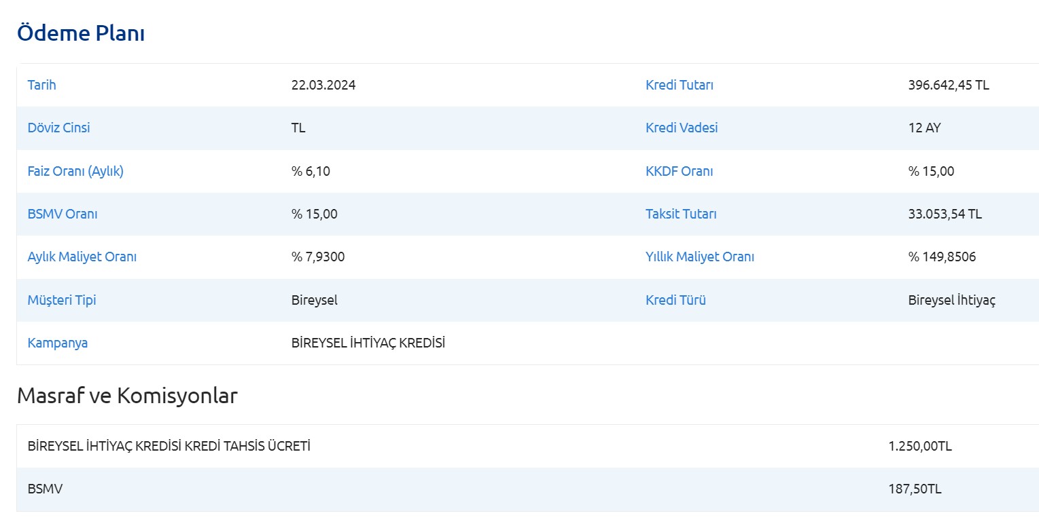Screen dimensions: 1039x526
Task: Select the 1.250,00TL tahsis ücreti amount
Action: point(919,447)
